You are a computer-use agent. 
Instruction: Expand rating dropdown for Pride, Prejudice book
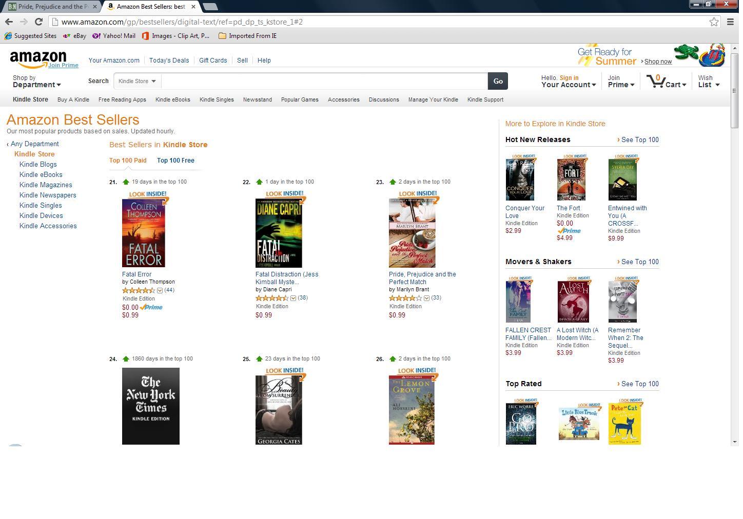click(426, 298)
